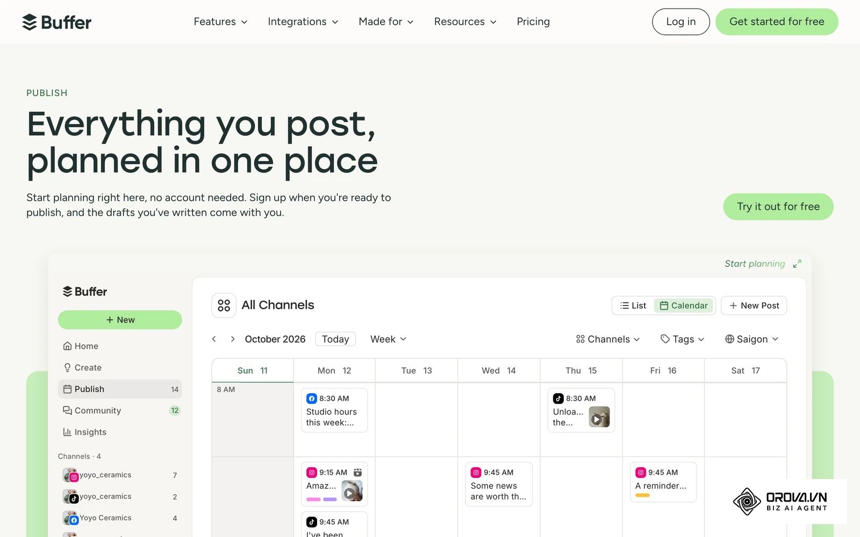
Task: Select Publish in the sidebar
Action: tap(120, 389)
